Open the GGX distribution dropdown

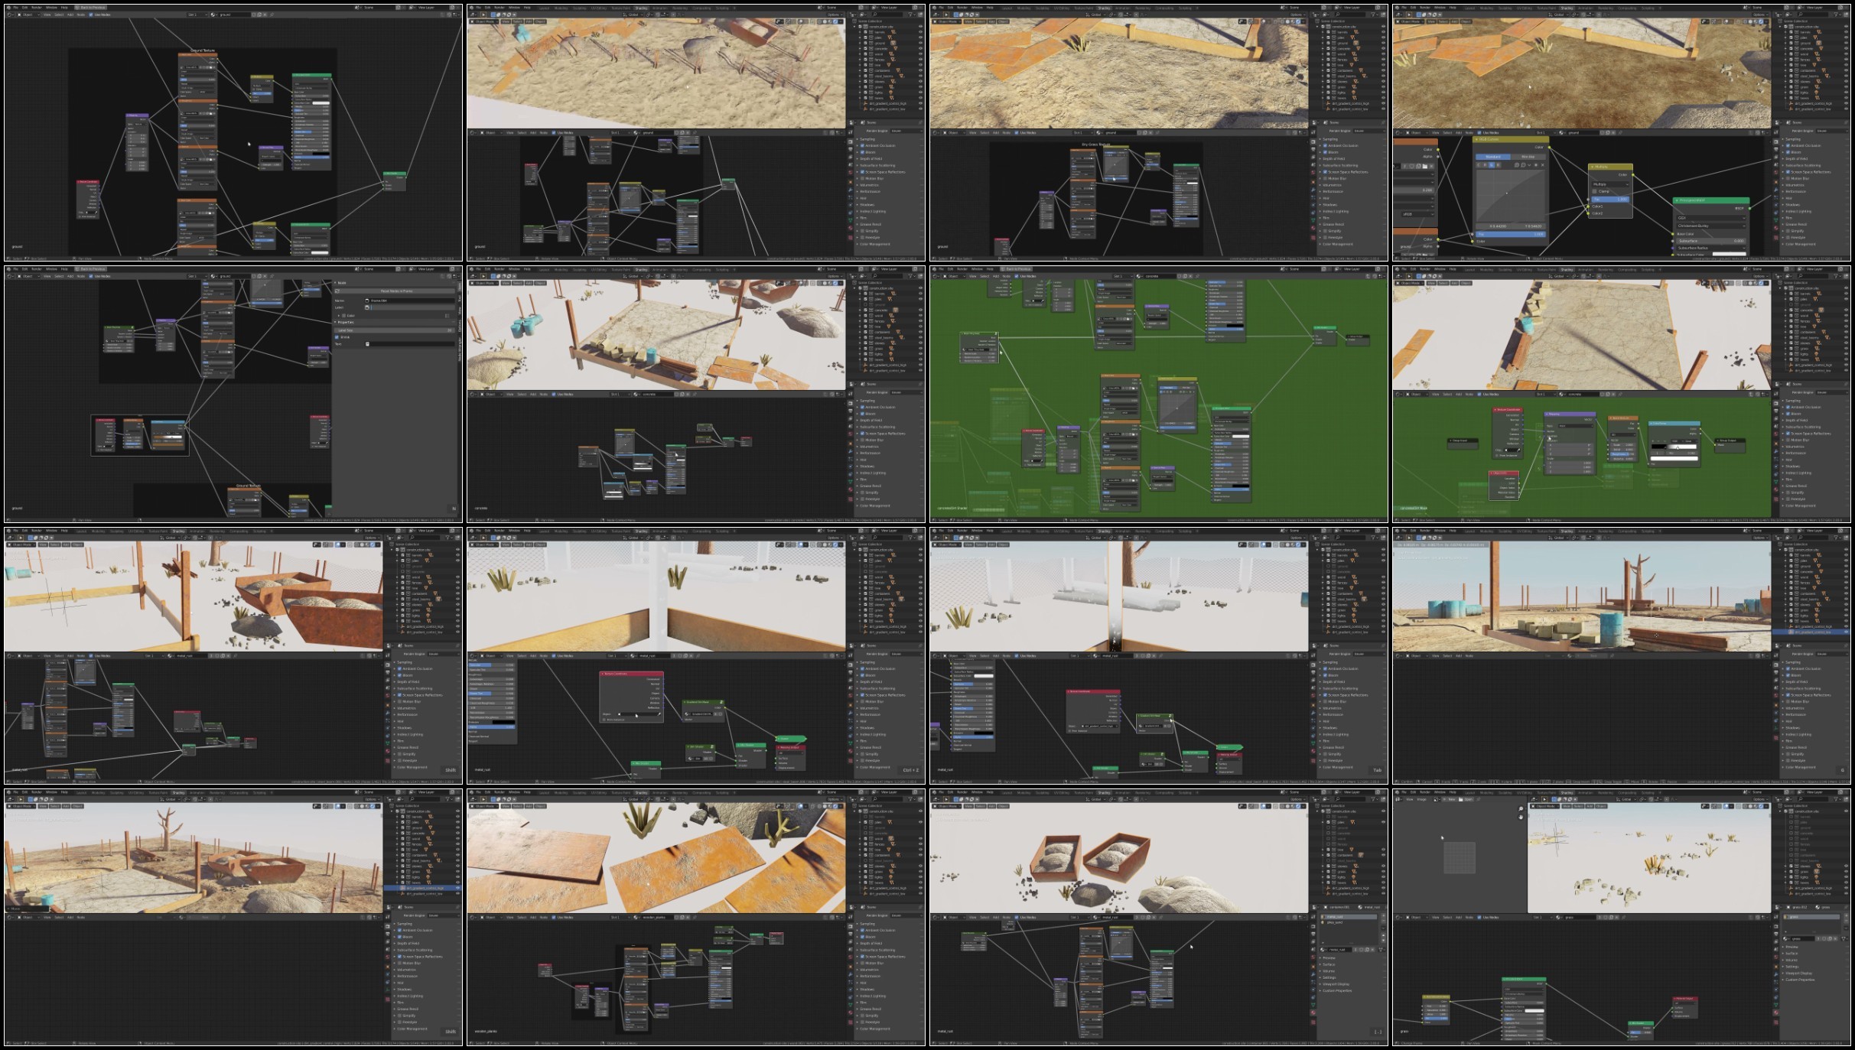point(1710,218)
